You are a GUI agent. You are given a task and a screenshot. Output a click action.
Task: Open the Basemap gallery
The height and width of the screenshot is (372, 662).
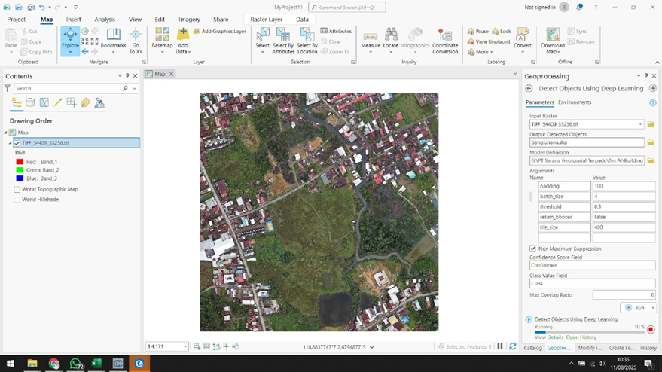point(162,41)
